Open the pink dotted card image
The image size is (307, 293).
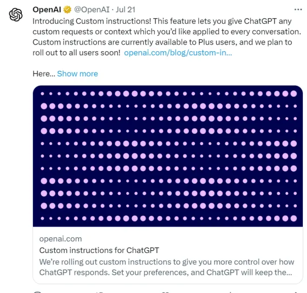(167, 156)
